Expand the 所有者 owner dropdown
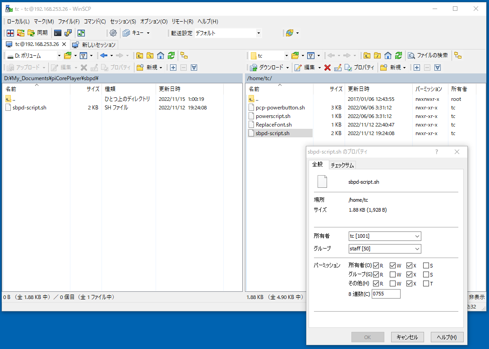 417,236
